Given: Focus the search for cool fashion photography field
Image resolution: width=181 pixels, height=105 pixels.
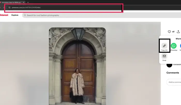Looking at the screenshot, I should coord(102,15).
